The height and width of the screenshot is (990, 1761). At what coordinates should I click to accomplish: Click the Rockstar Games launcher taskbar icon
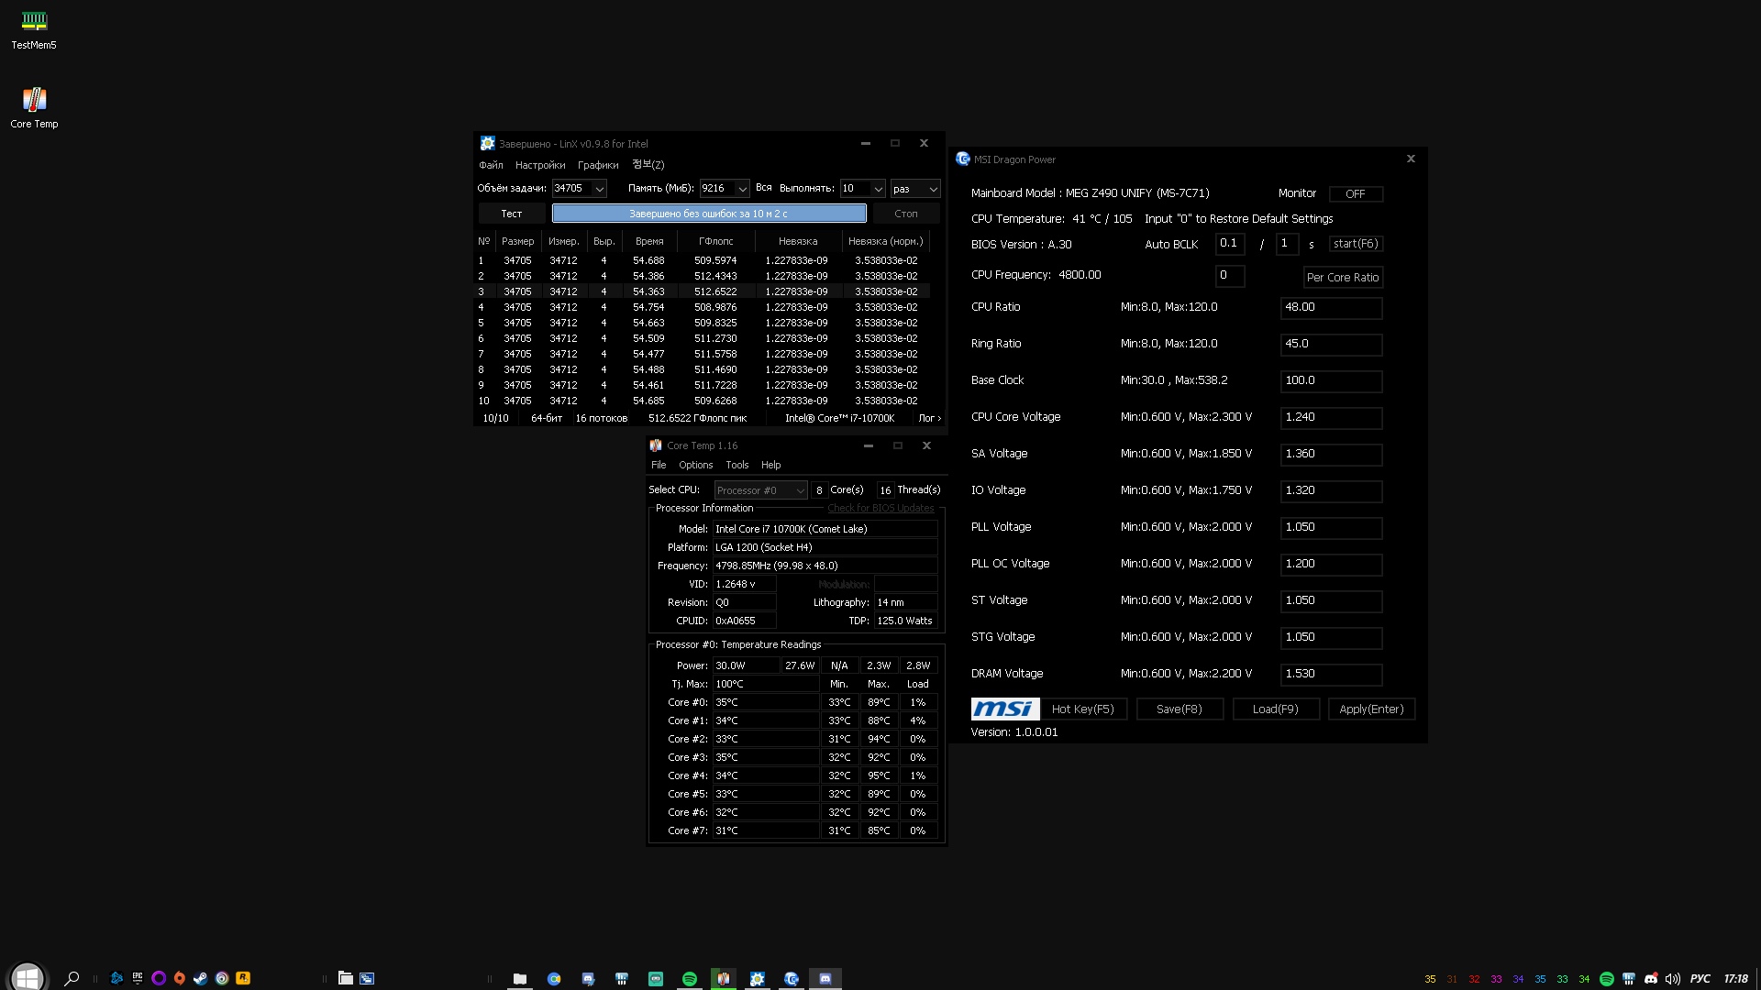point(243,978)
